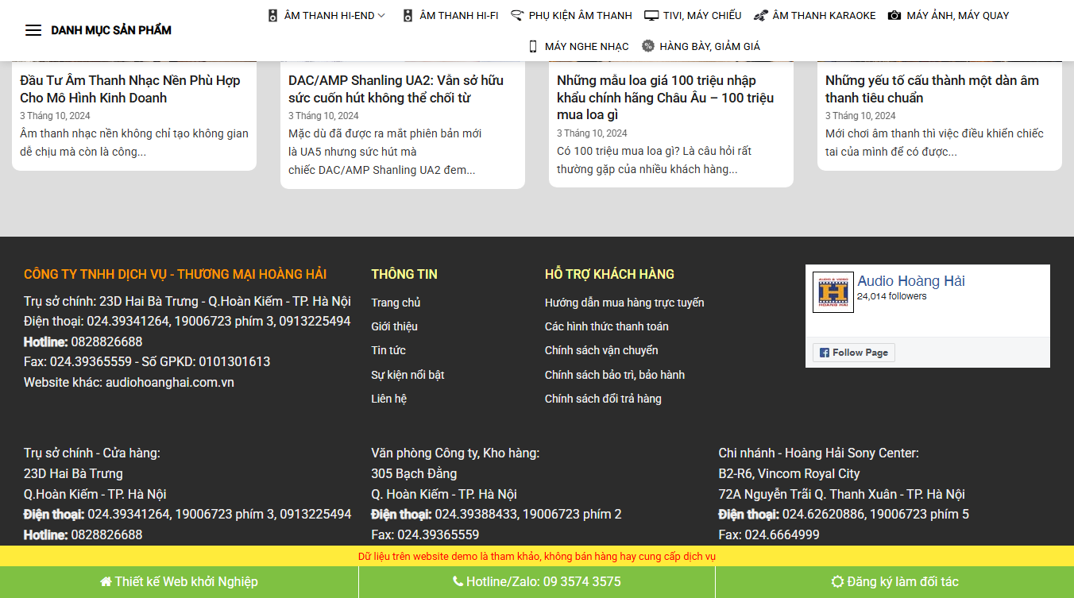Click the Follow Page button
The image size is (1074, 598).
point(853,352)
